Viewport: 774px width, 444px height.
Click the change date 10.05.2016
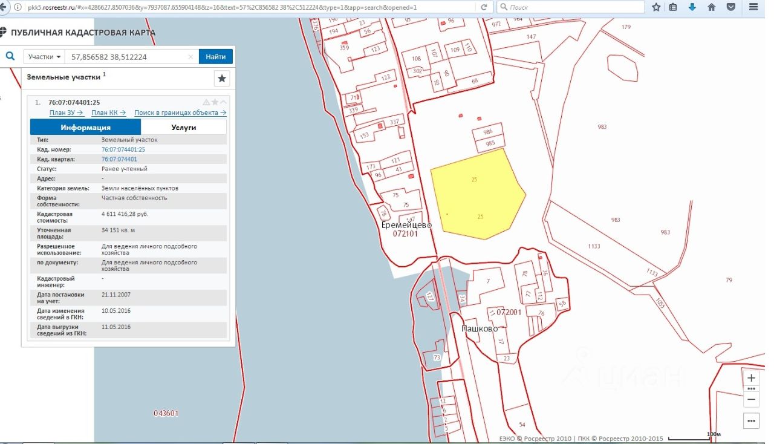tap(116, 311)
